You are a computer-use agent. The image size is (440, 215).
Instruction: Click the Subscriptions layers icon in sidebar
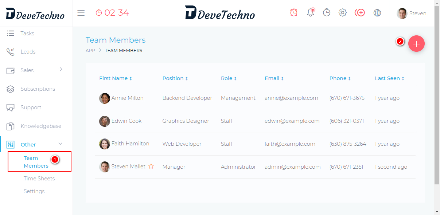[11, 89]
